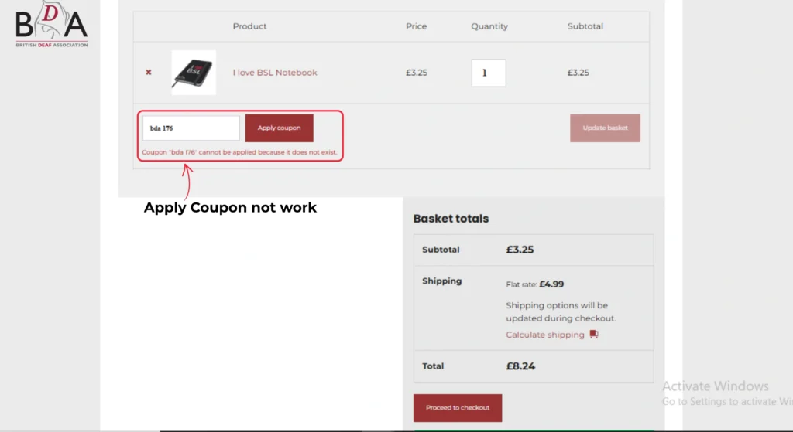Click the Product column header
Screen dimensions: 793x432
pyautogui.click(x=249, y=26)
